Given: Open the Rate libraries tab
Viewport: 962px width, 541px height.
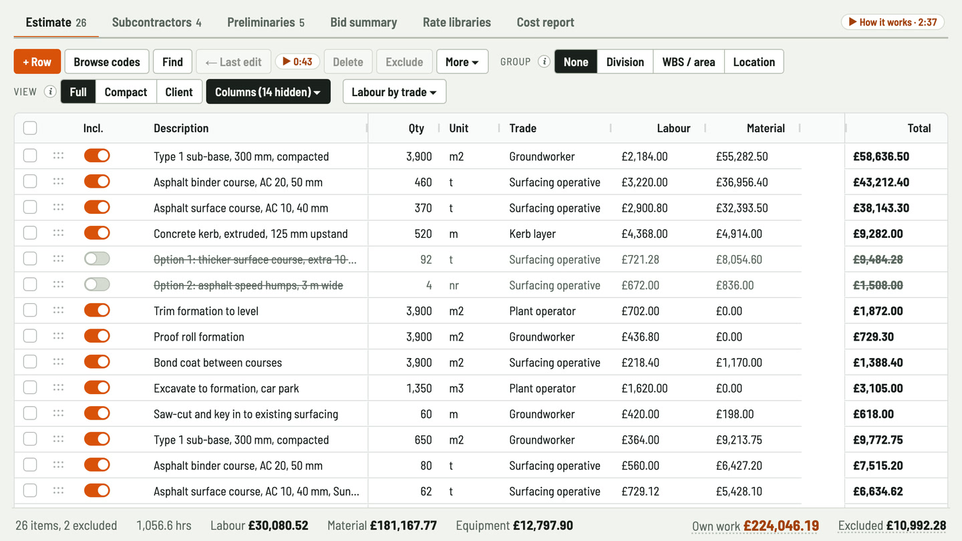Looking at the screenshot, I should click(x=457, y=22).
